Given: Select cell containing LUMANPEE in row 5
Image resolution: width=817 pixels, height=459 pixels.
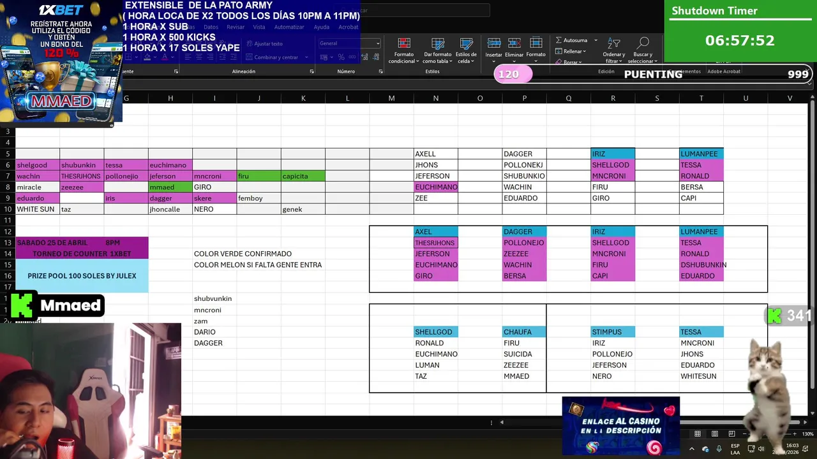Looking at the screenshot, I should (701, 154).
